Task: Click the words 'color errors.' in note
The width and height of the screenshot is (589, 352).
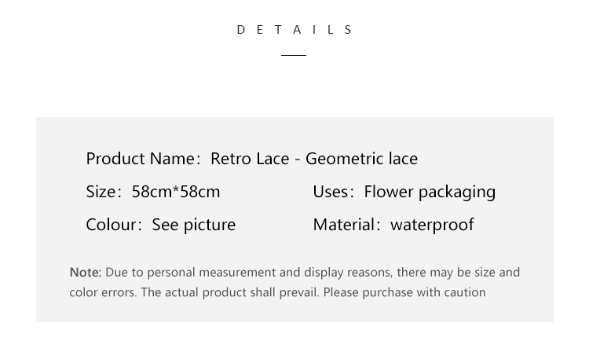Action: pos(104,292)
